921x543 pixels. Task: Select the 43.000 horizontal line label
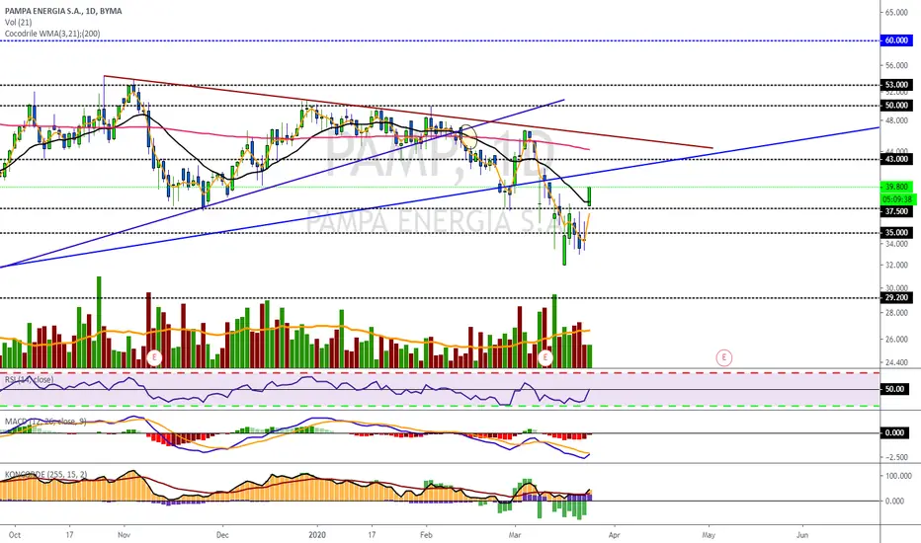point(897,159)
